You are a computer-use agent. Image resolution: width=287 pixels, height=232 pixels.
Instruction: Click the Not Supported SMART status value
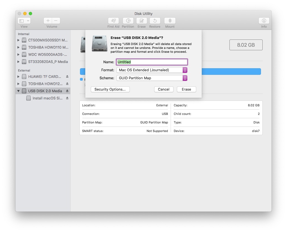157,131
